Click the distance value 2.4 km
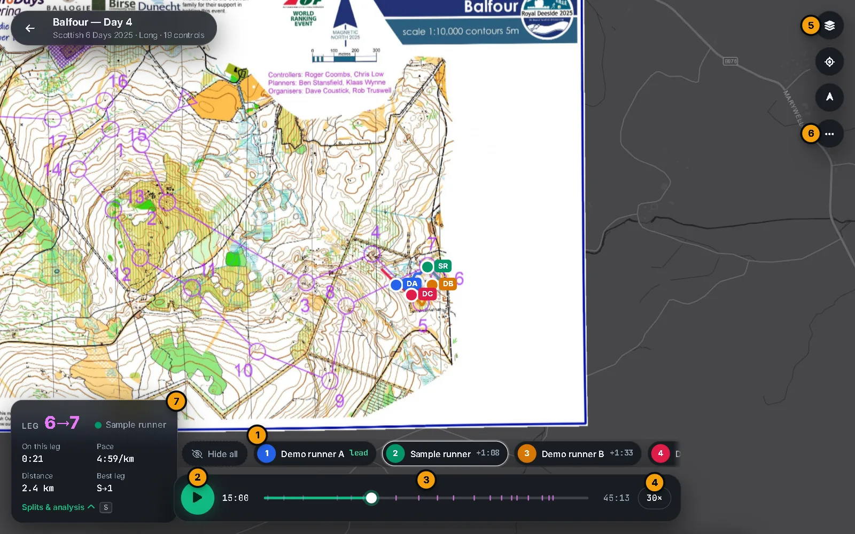The image size is (855, 534). [38, 488]
